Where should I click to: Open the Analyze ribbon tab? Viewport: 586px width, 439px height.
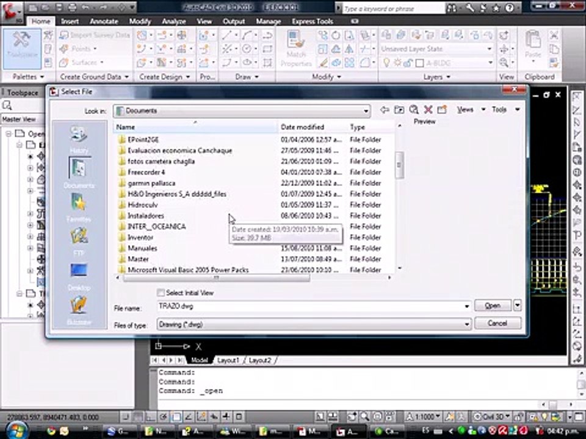pos(174,21)
